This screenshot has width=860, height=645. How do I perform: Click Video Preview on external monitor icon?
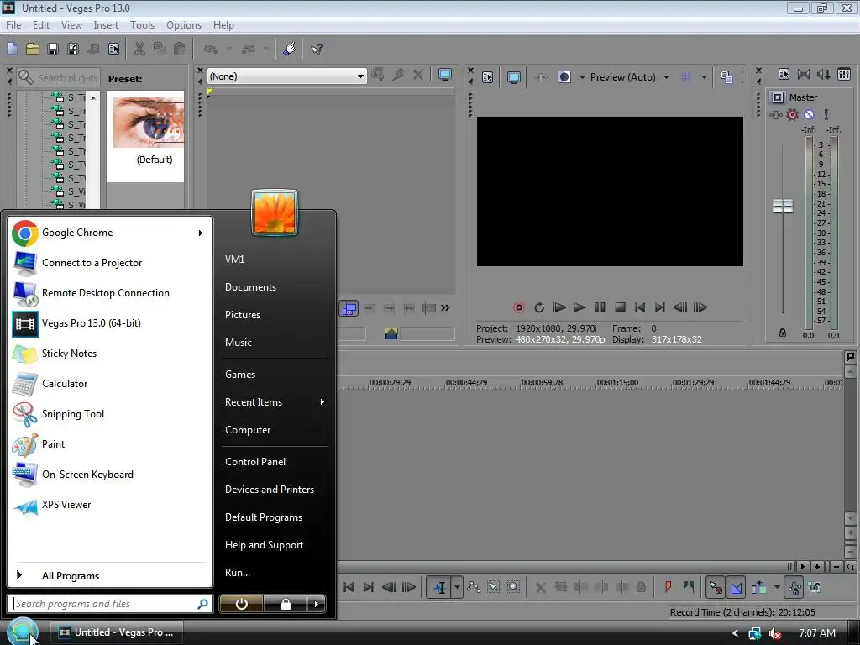pos(513,77)
